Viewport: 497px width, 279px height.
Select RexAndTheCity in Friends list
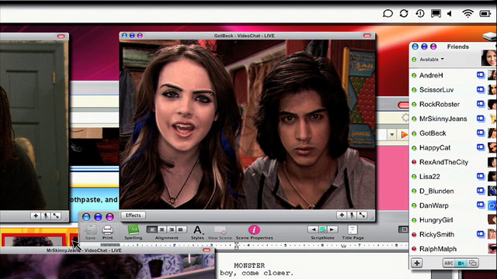[x=443, y=162]
